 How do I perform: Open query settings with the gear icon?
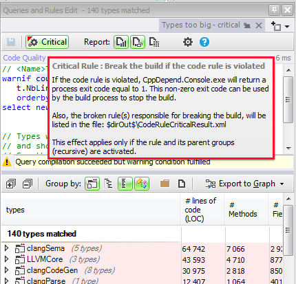pos(188,42)
